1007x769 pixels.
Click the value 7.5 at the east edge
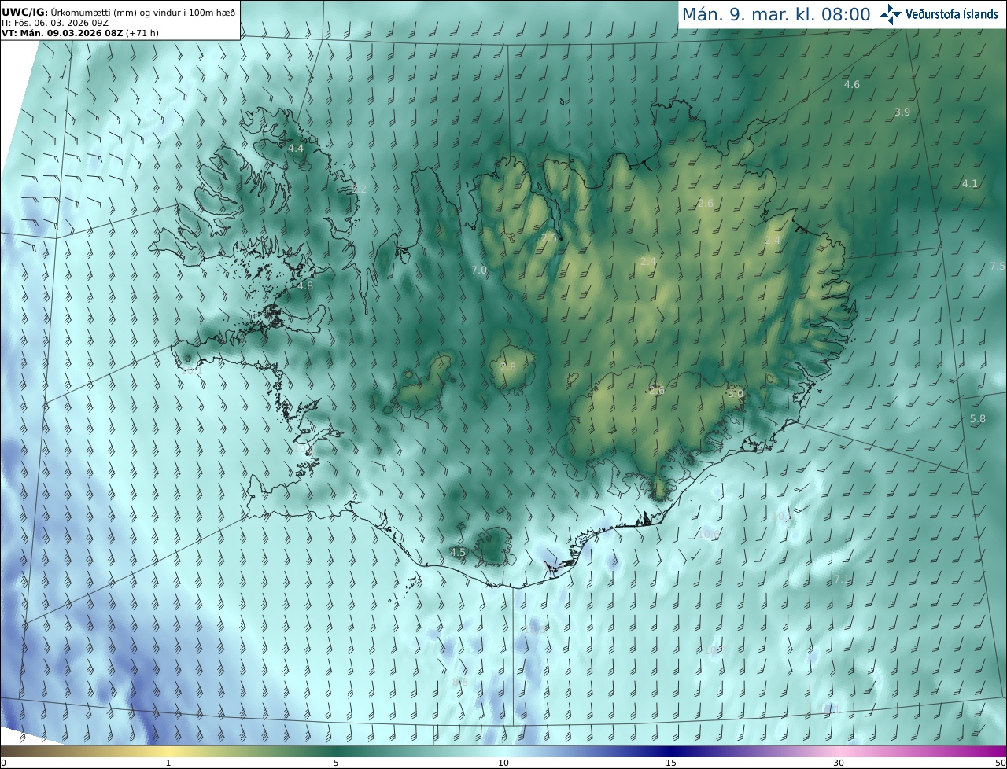pyautogui.click(x=997, y=267)
